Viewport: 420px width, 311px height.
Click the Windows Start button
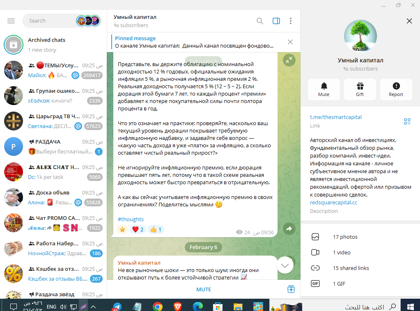click(x=411, y=307)
